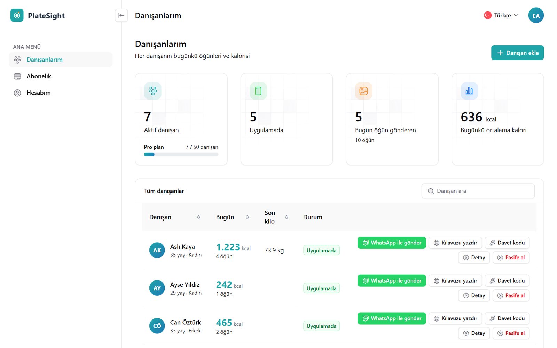557x348 pixels.
Task: Send WhatsApp to Ayşe Yıldız
Action: (x=392, y=281)
